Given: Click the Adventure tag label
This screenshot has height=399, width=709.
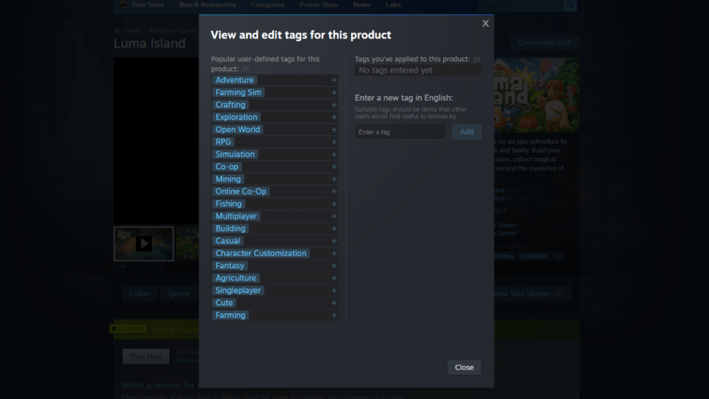Looking at the screenshot, I should click(234, 80).
